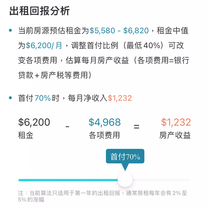
Task: Click the second teal bullet point
Action: coord(10,98)
